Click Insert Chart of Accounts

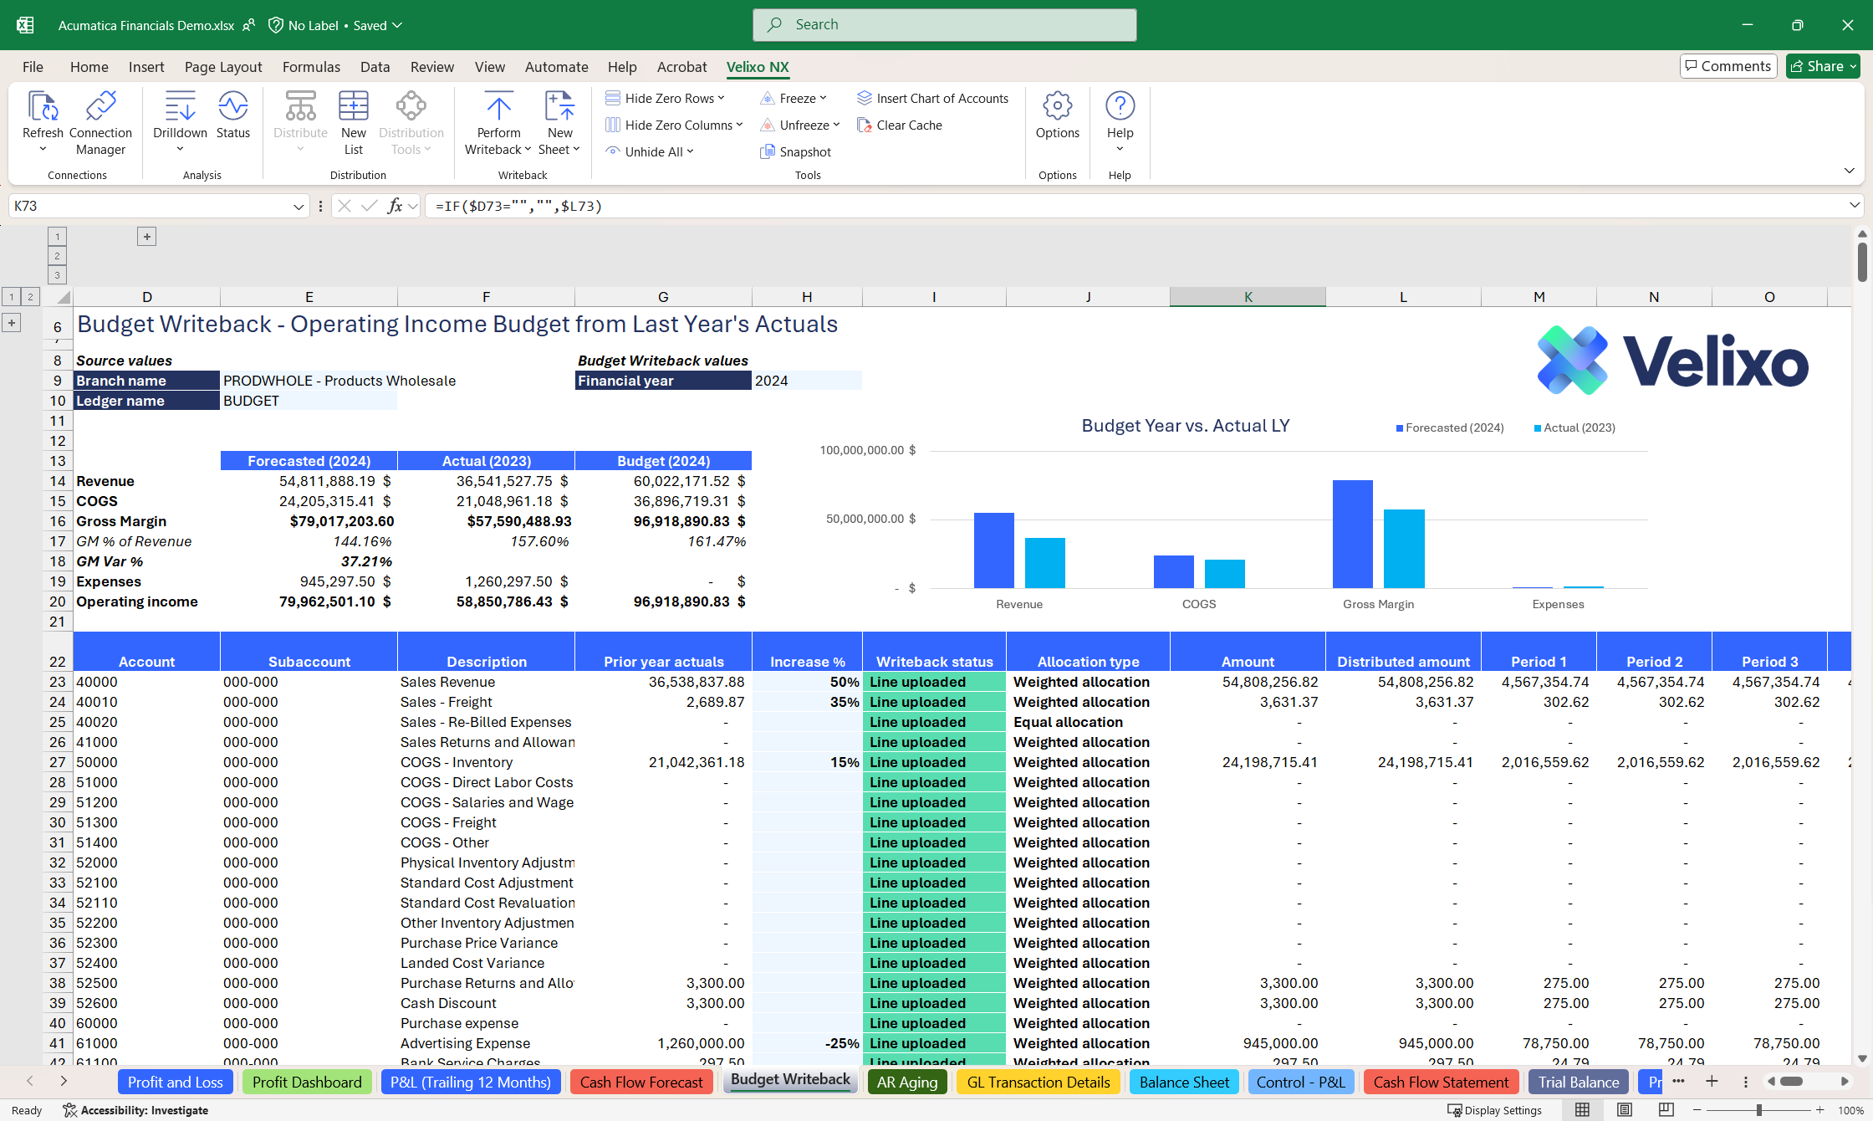(x=932, y=98)
